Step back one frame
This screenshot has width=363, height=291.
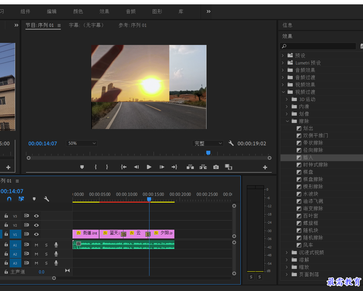(136, 167)
